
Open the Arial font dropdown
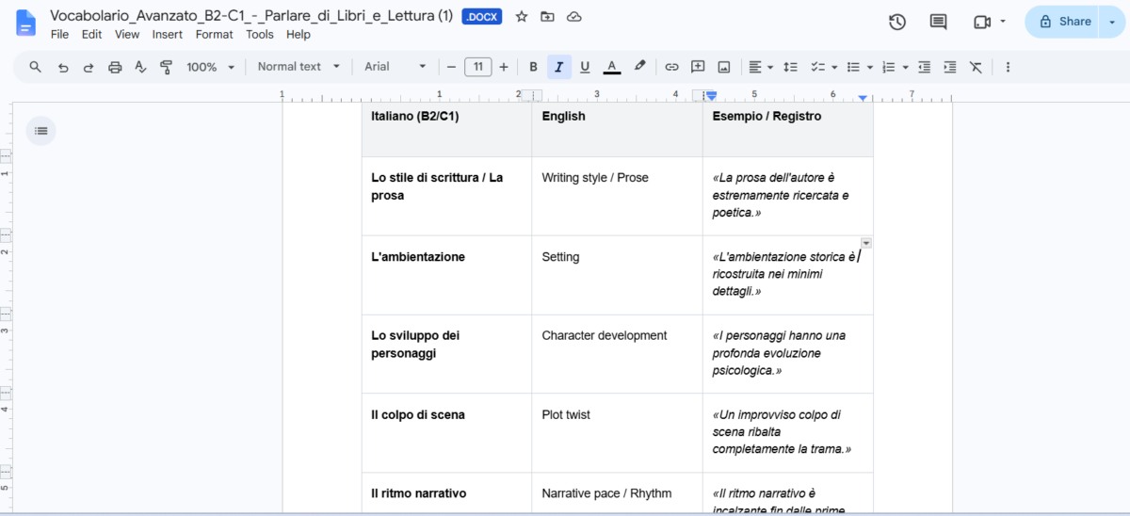[395, 67]
